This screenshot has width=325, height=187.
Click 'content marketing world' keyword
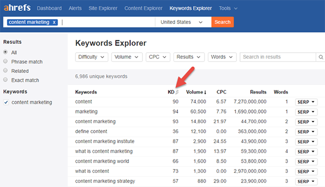[102, 161]
